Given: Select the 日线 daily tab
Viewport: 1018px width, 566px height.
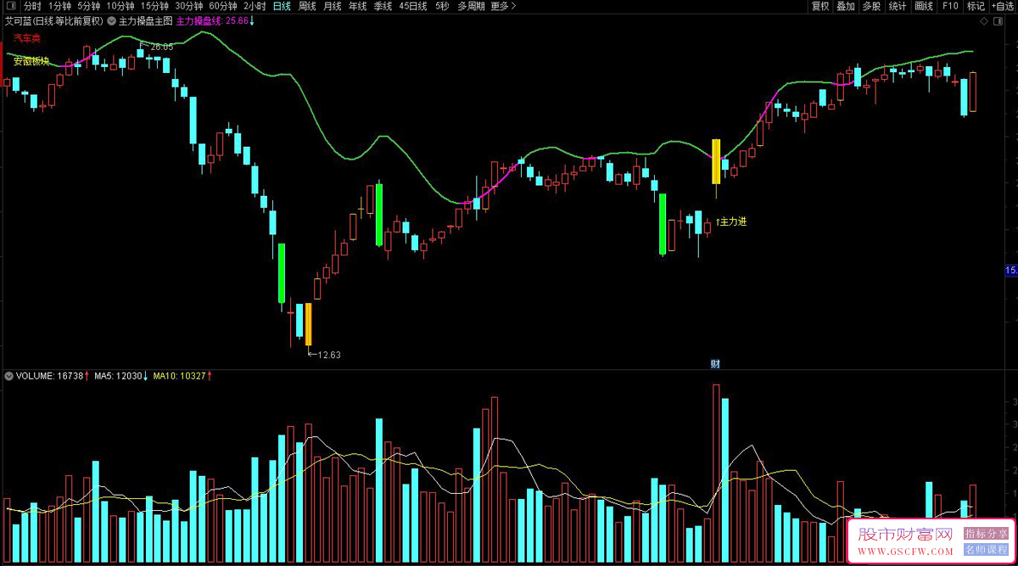Looking at the screenshot, I should click(282, 6).
